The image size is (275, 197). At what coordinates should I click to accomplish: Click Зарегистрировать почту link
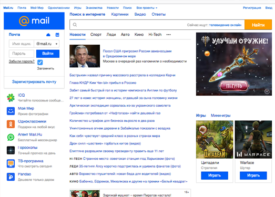(x=34, y=82)
